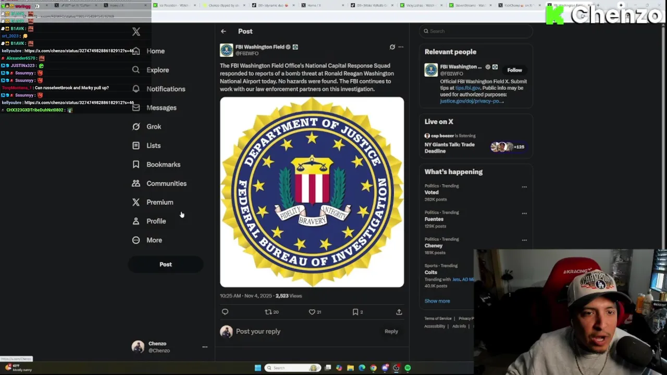
Task: Click Show more under trends
Action: [x=437, y=301]
